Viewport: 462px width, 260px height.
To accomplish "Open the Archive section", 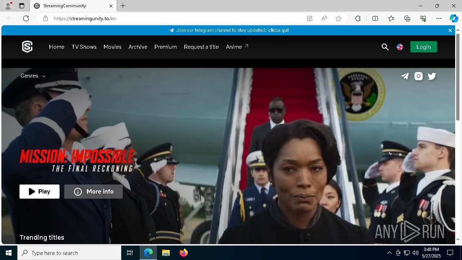I will coord(138,47).
